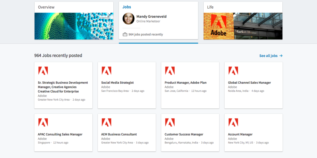Click Adobe logo on APAC Consulting Sales Manager card
The height and width of the screenshot is (158, 317).
(43, 122)
